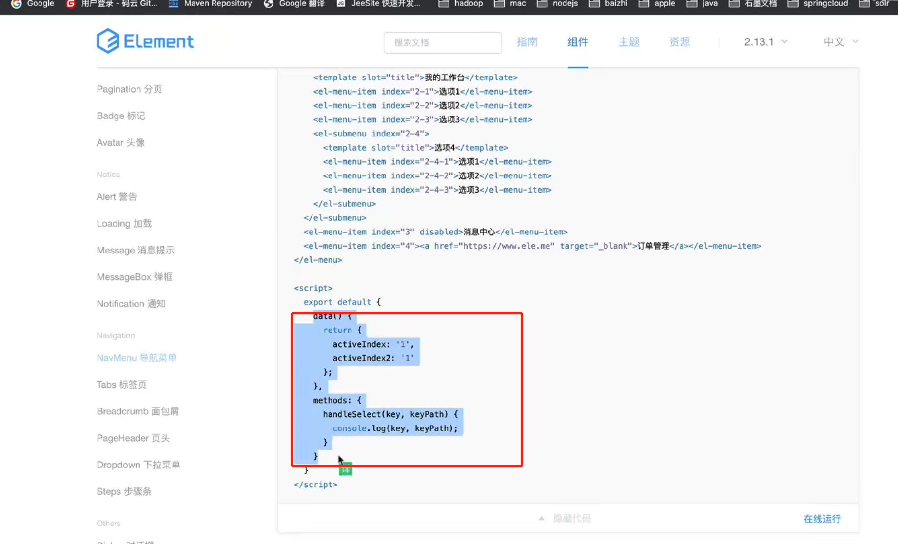898x544 pixels.
Task: Click the 'export default {' code line
Action: pos(342,302)
